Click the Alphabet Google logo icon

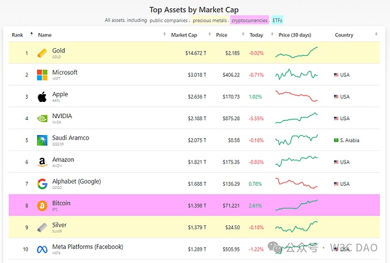42,184
